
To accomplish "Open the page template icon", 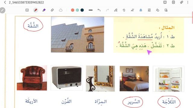I will pyautogui.click(x=173, y=2).
